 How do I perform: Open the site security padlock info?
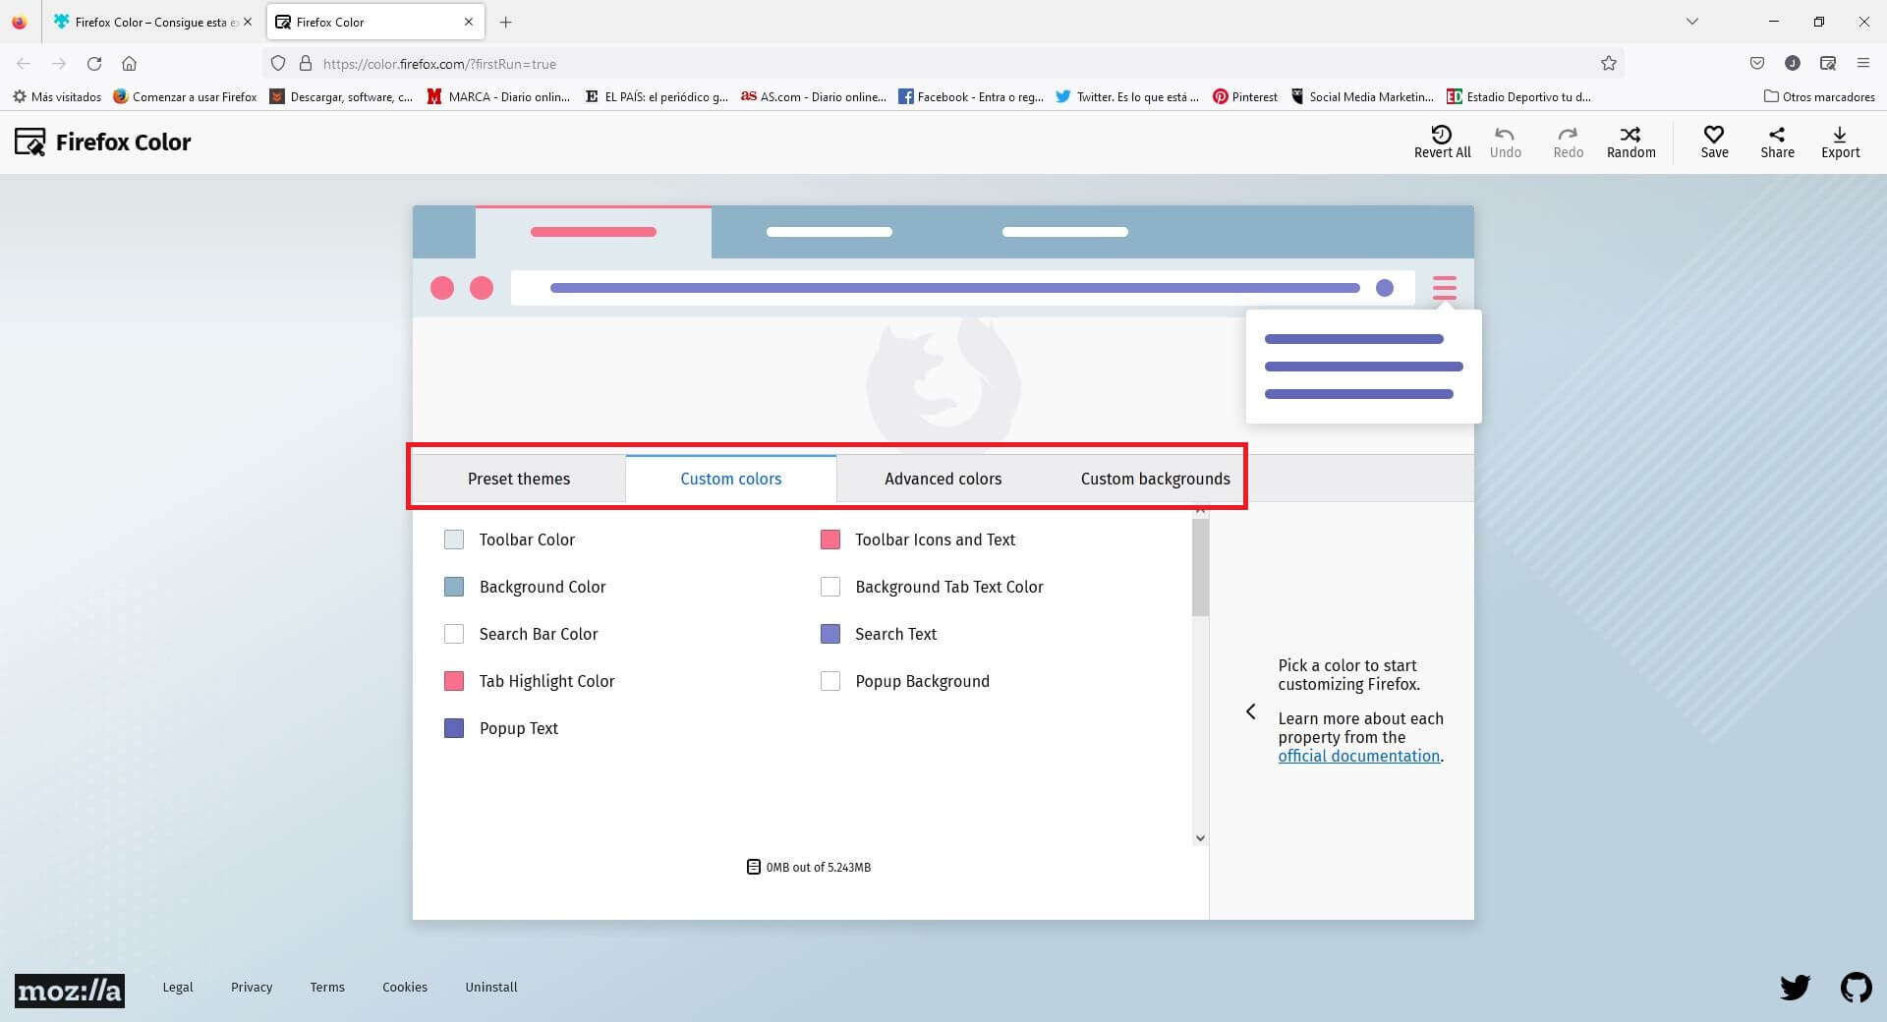(x=306, y=64)
